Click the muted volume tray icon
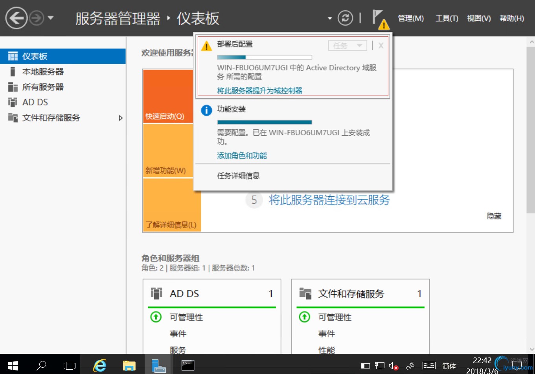 click(x=393, y=366)
